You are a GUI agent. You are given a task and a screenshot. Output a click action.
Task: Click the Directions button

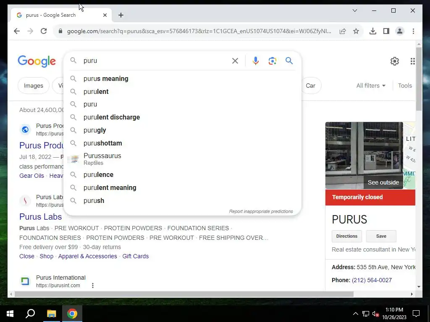coord(346,236)
